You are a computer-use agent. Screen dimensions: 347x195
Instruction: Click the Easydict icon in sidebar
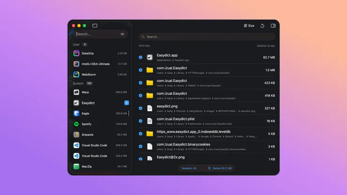click(x=76, y=103)
